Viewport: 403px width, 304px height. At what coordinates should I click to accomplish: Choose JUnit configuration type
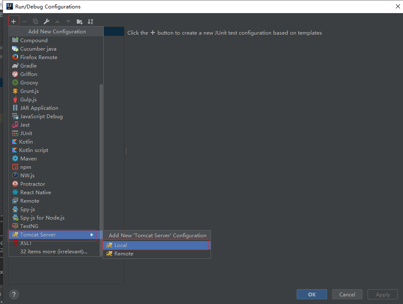[26, 133]
